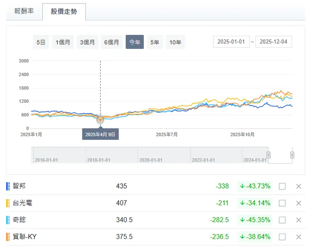Click 奇鋐 light-blue line color icon
The width and height of the screenshot is (311, 250).
pos(8,220)
